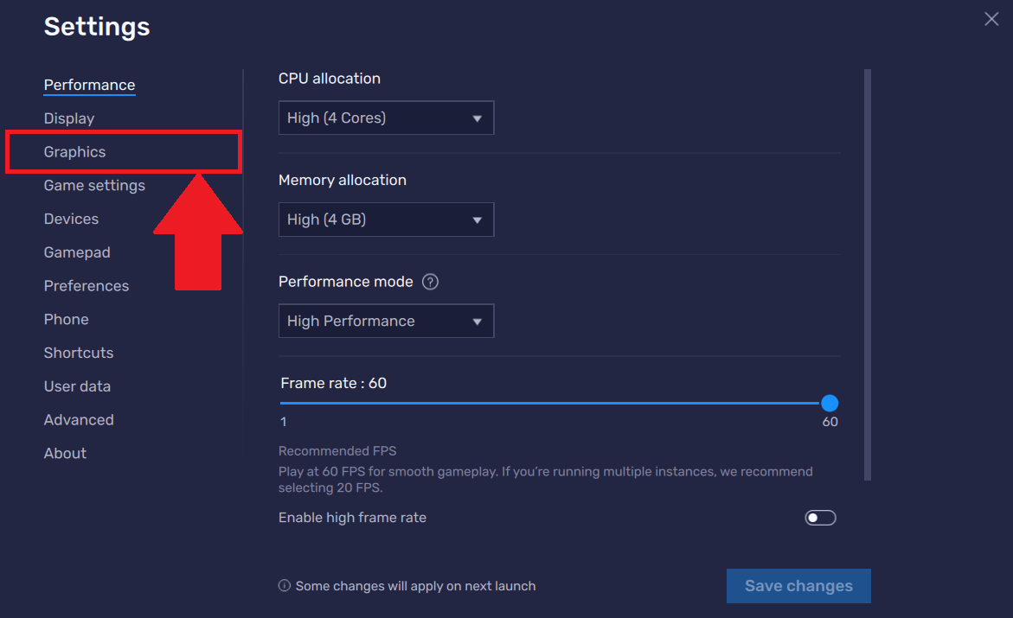1013x618 pixels.
Task: Open the Graphics settings section
Action: click(x=74, y=151)
